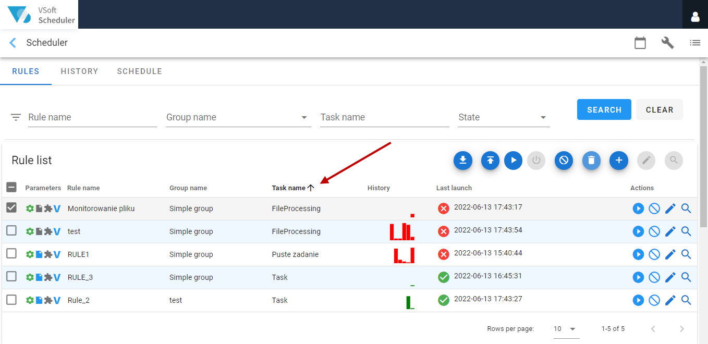Click the filter lines icon
This screenshot has height=344, width=708.
[16, 117]
